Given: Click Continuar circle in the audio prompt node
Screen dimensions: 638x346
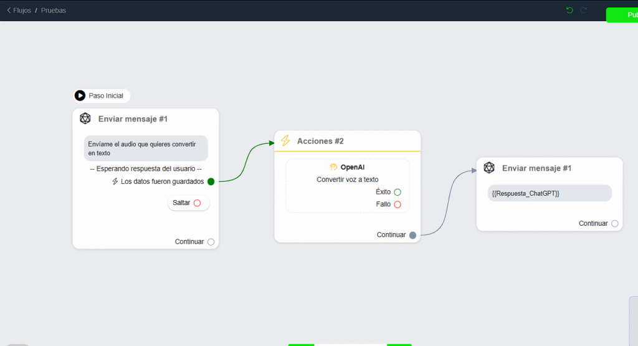Looking at the screenshot, I should 211,242.
